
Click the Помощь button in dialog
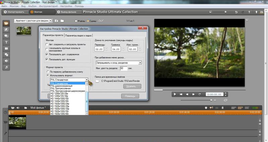pyautogui.click(x=130, y=96)
